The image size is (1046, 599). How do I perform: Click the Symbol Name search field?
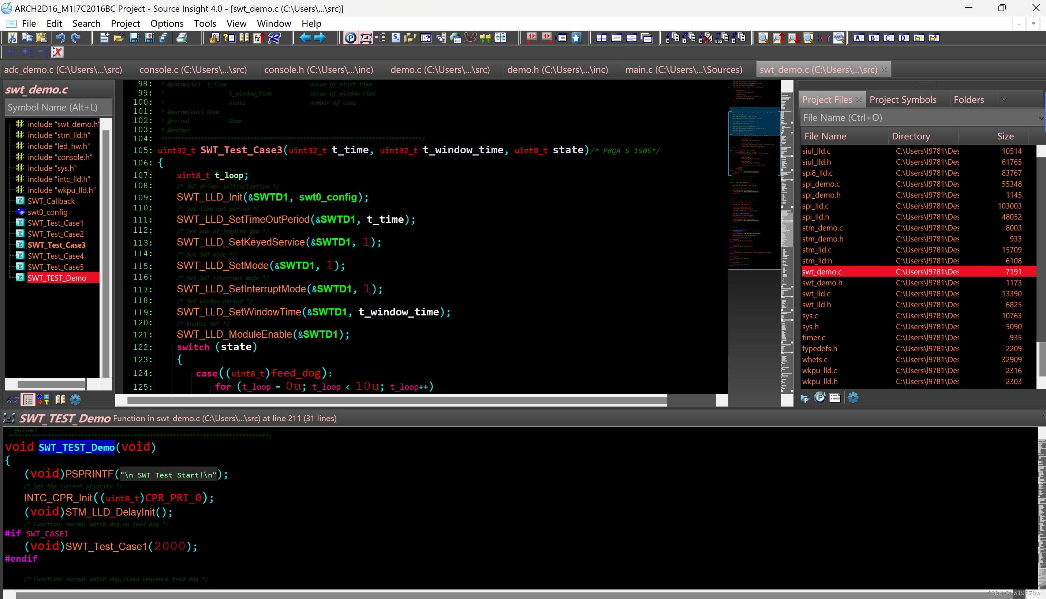58,107
